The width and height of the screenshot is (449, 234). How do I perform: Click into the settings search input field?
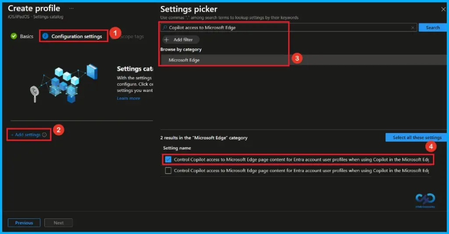289,28
